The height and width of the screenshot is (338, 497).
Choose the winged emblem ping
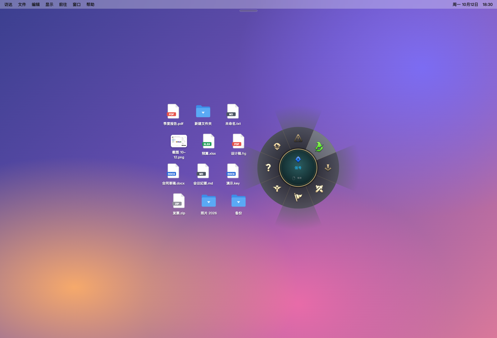click(277, 189)
